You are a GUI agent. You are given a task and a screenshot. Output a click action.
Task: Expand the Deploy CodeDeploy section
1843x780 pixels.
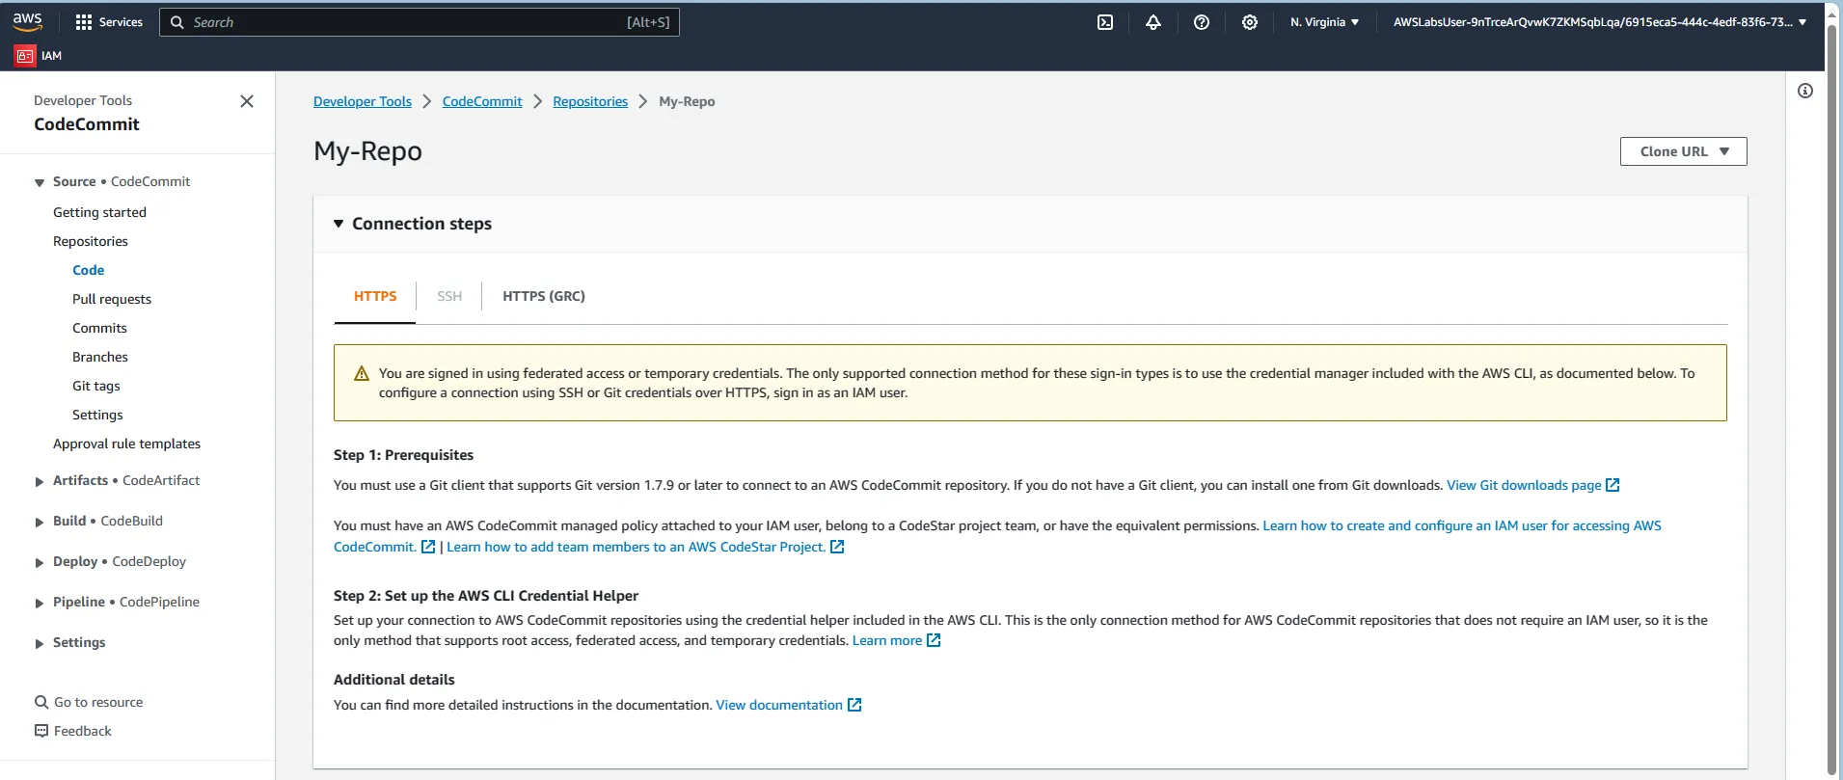pyautogui.click(x=40, y=562)
